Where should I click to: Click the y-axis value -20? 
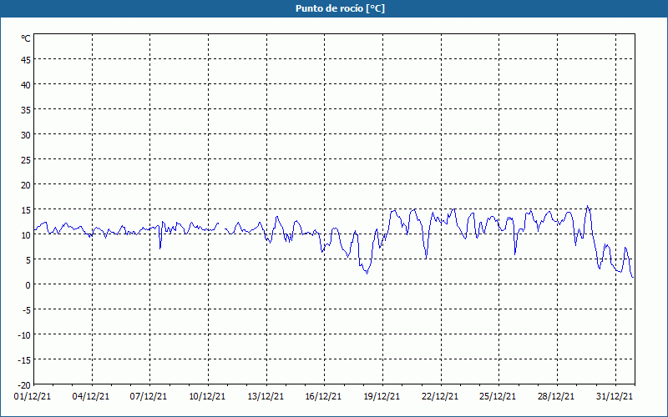(x=24, y=386)
